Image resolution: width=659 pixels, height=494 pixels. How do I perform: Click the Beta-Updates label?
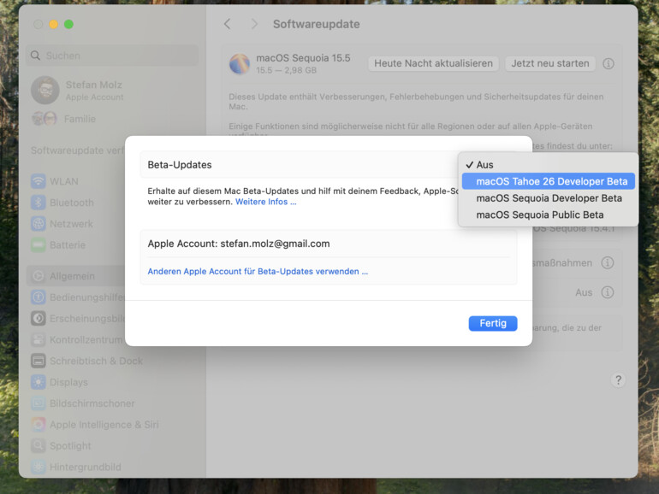click(x=180, y=165)
